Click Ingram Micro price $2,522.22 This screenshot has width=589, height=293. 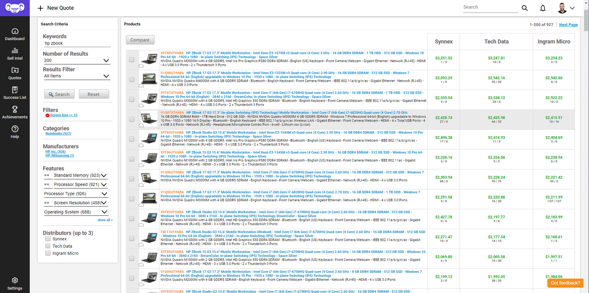[554, 98]
